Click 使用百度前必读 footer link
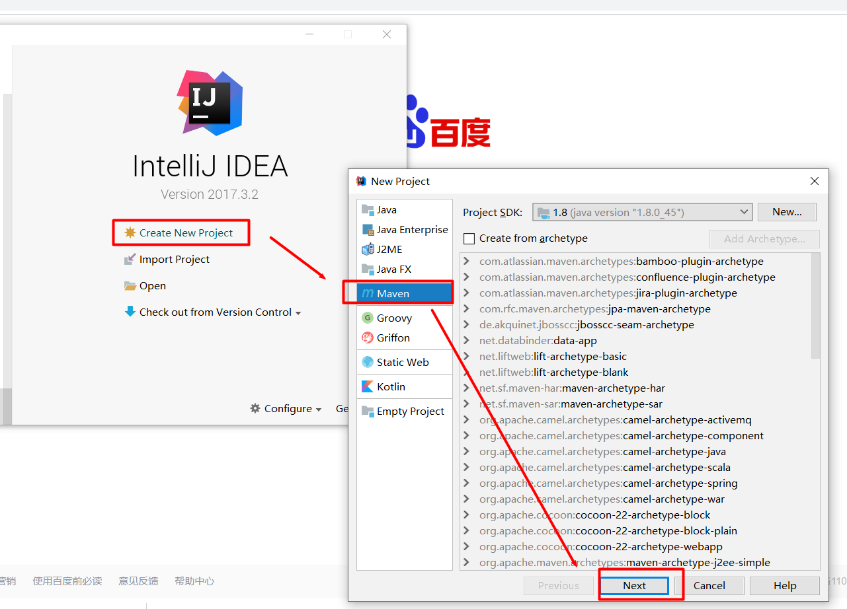This screenshot has width=847, height=609. pyautogui.click(x=67, y=581)
